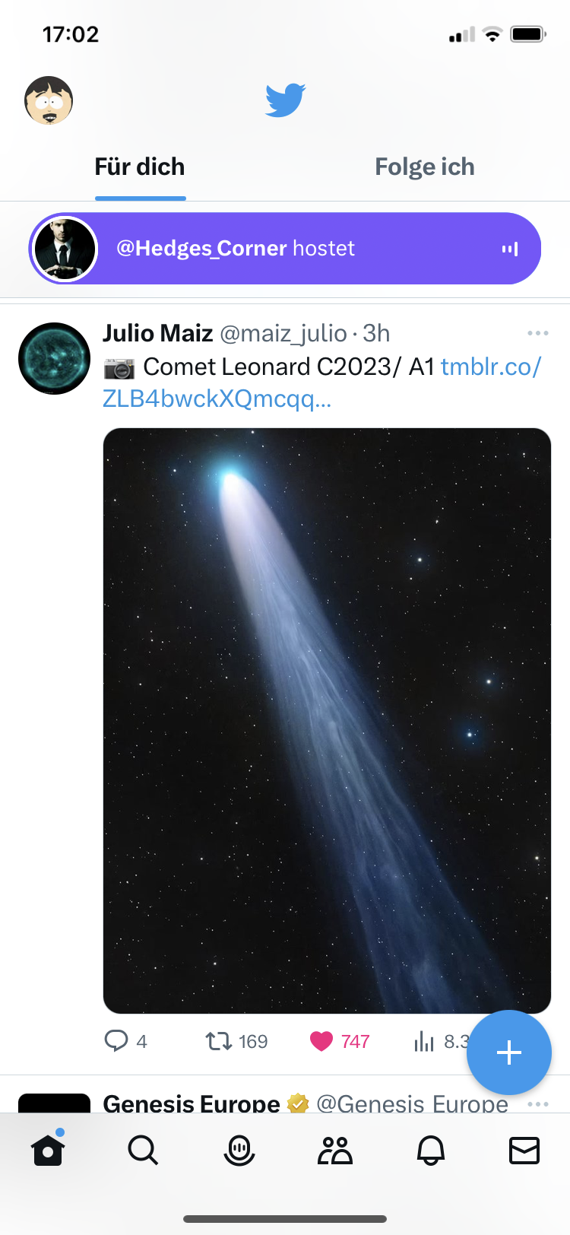Open Direct Messages envelope tab
570x1235 pixels.
[524, 1151]
